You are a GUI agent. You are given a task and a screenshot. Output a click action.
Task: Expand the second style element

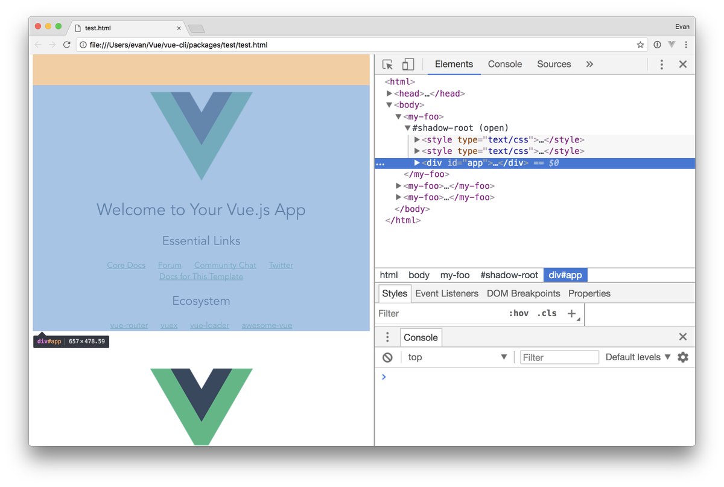tap(417, 151)
